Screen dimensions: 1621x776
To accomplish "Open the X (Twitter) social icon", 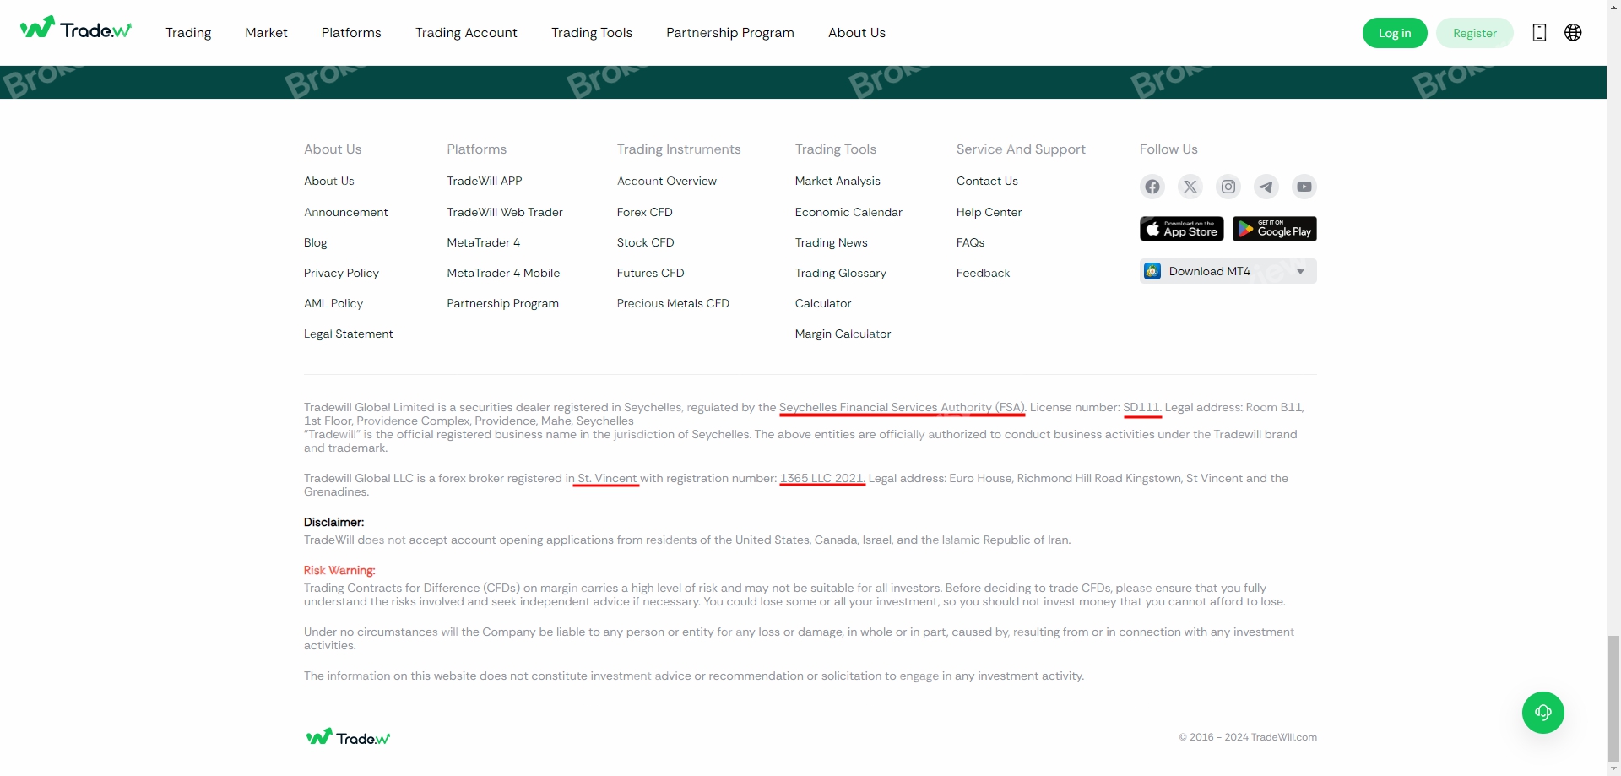I will tap(1190, 187).
